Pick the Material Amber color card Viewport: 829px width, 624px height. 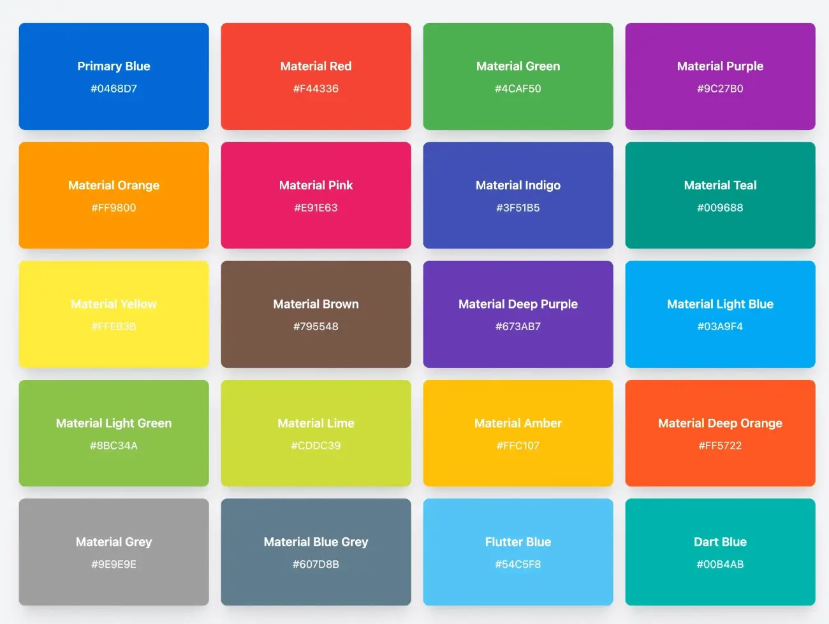pyautogui.click(x=518, y=433)
